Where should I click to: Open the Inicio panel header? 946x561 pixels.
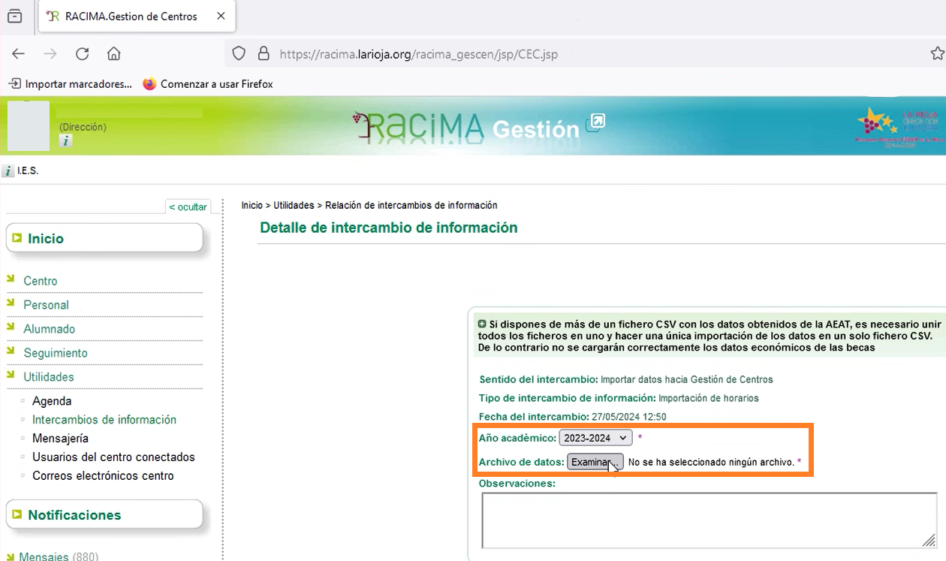104,239
